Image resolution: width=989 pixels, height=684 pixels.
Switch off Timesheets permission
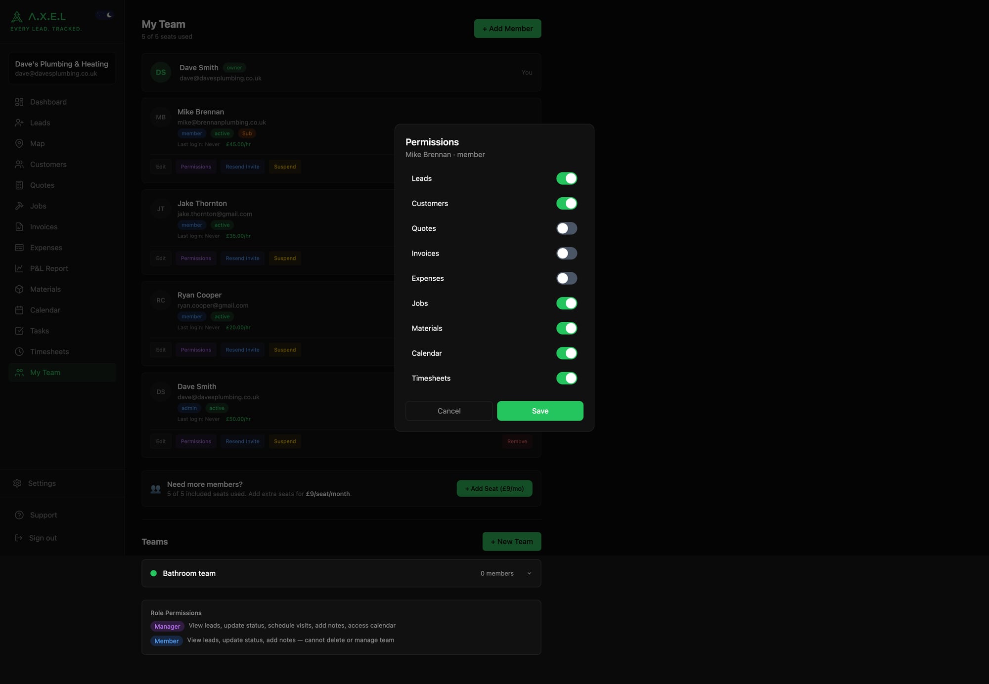(x=566, y=378)
